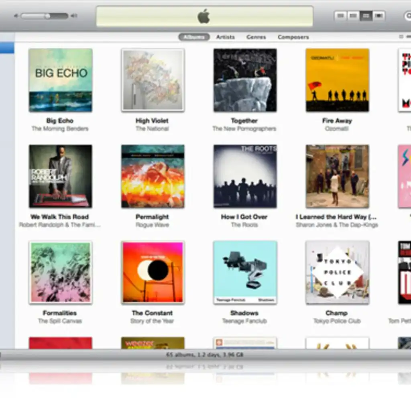Click the "High Violet" album title

click(152, 121)
